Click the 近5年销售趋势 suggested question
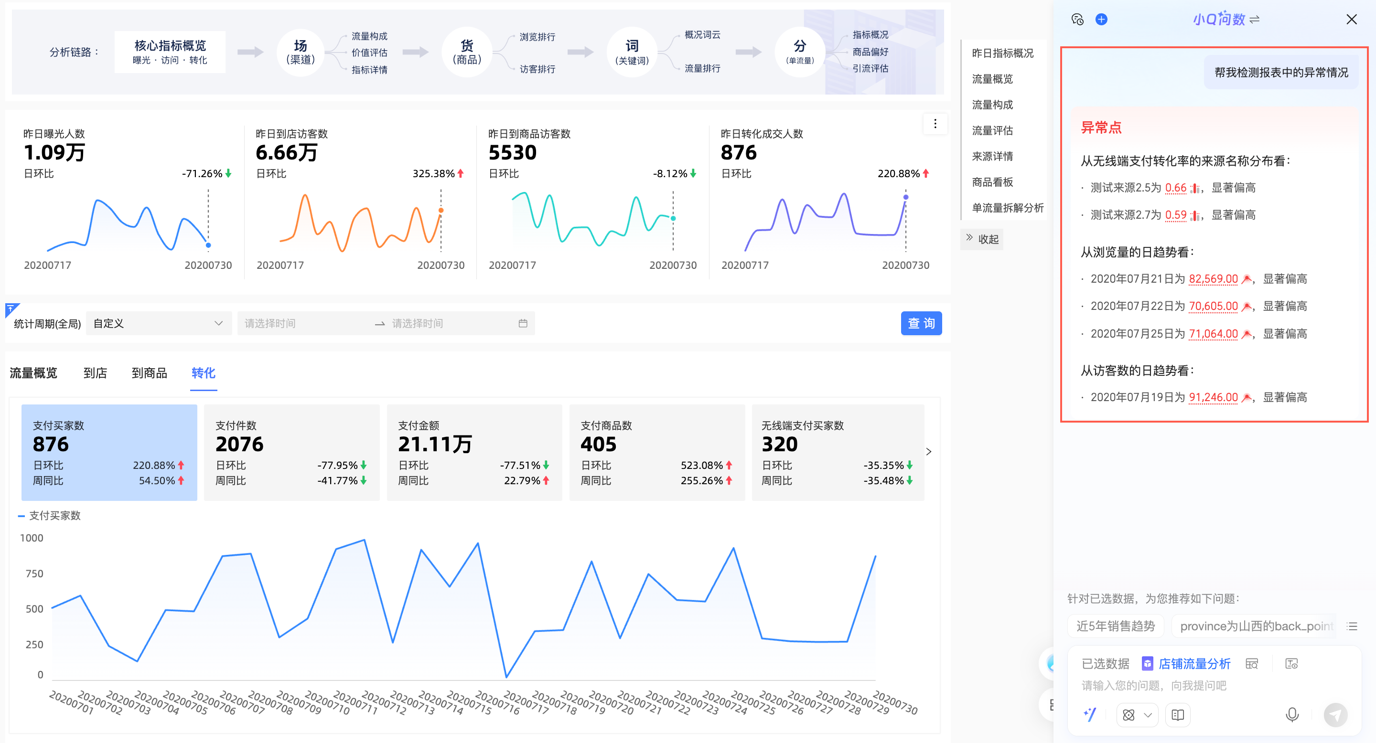Image resolution: width=1376 pixels, height=743 pixels. point(1115,626)
